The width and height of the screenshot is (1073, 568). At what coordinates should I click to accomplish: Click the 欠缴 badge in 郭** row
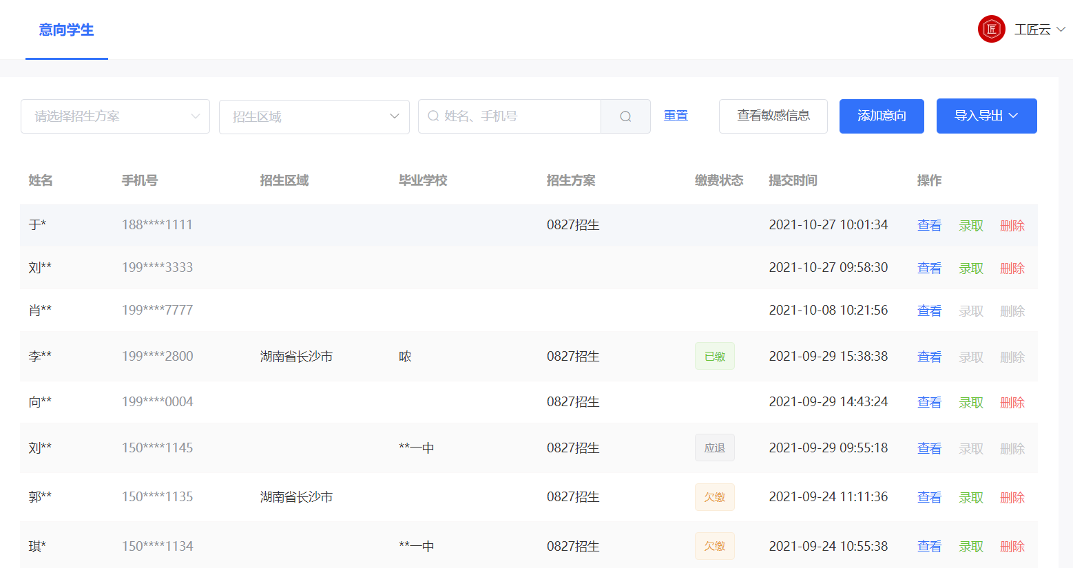(714, 496)
